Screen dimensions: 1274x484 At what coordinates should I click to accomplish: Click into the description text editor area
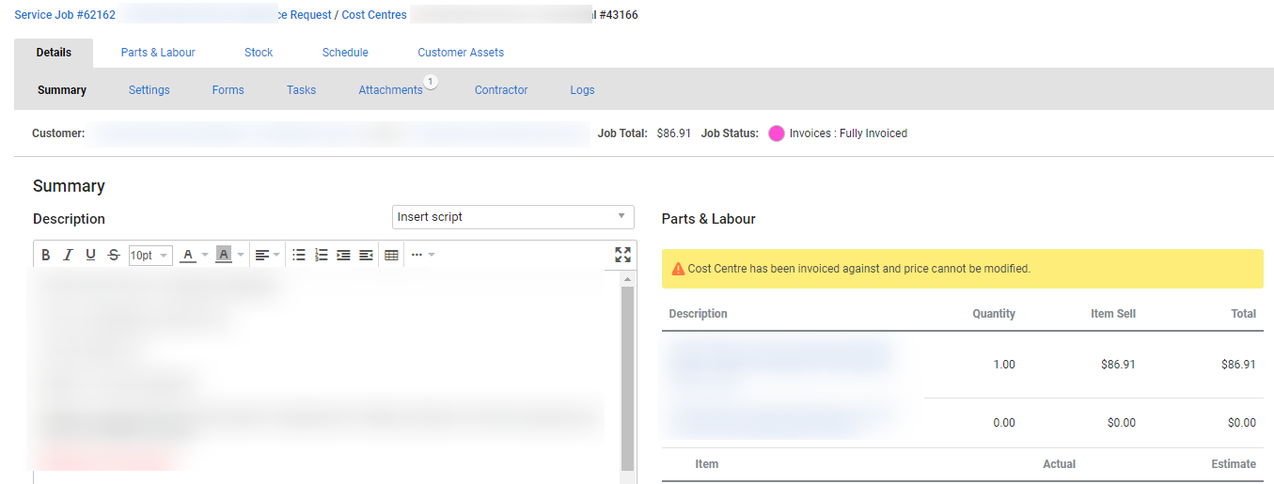tap(325, 376)
